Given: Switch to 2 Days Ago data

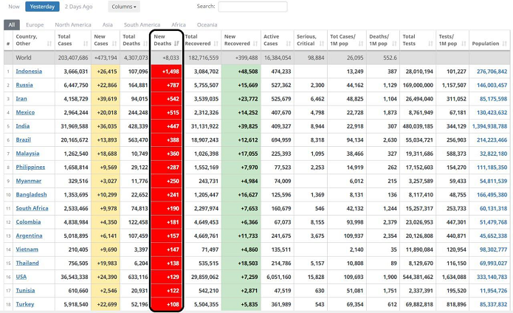Looking at the screenshot, I should pyautogui.click(x=78, y=7).
